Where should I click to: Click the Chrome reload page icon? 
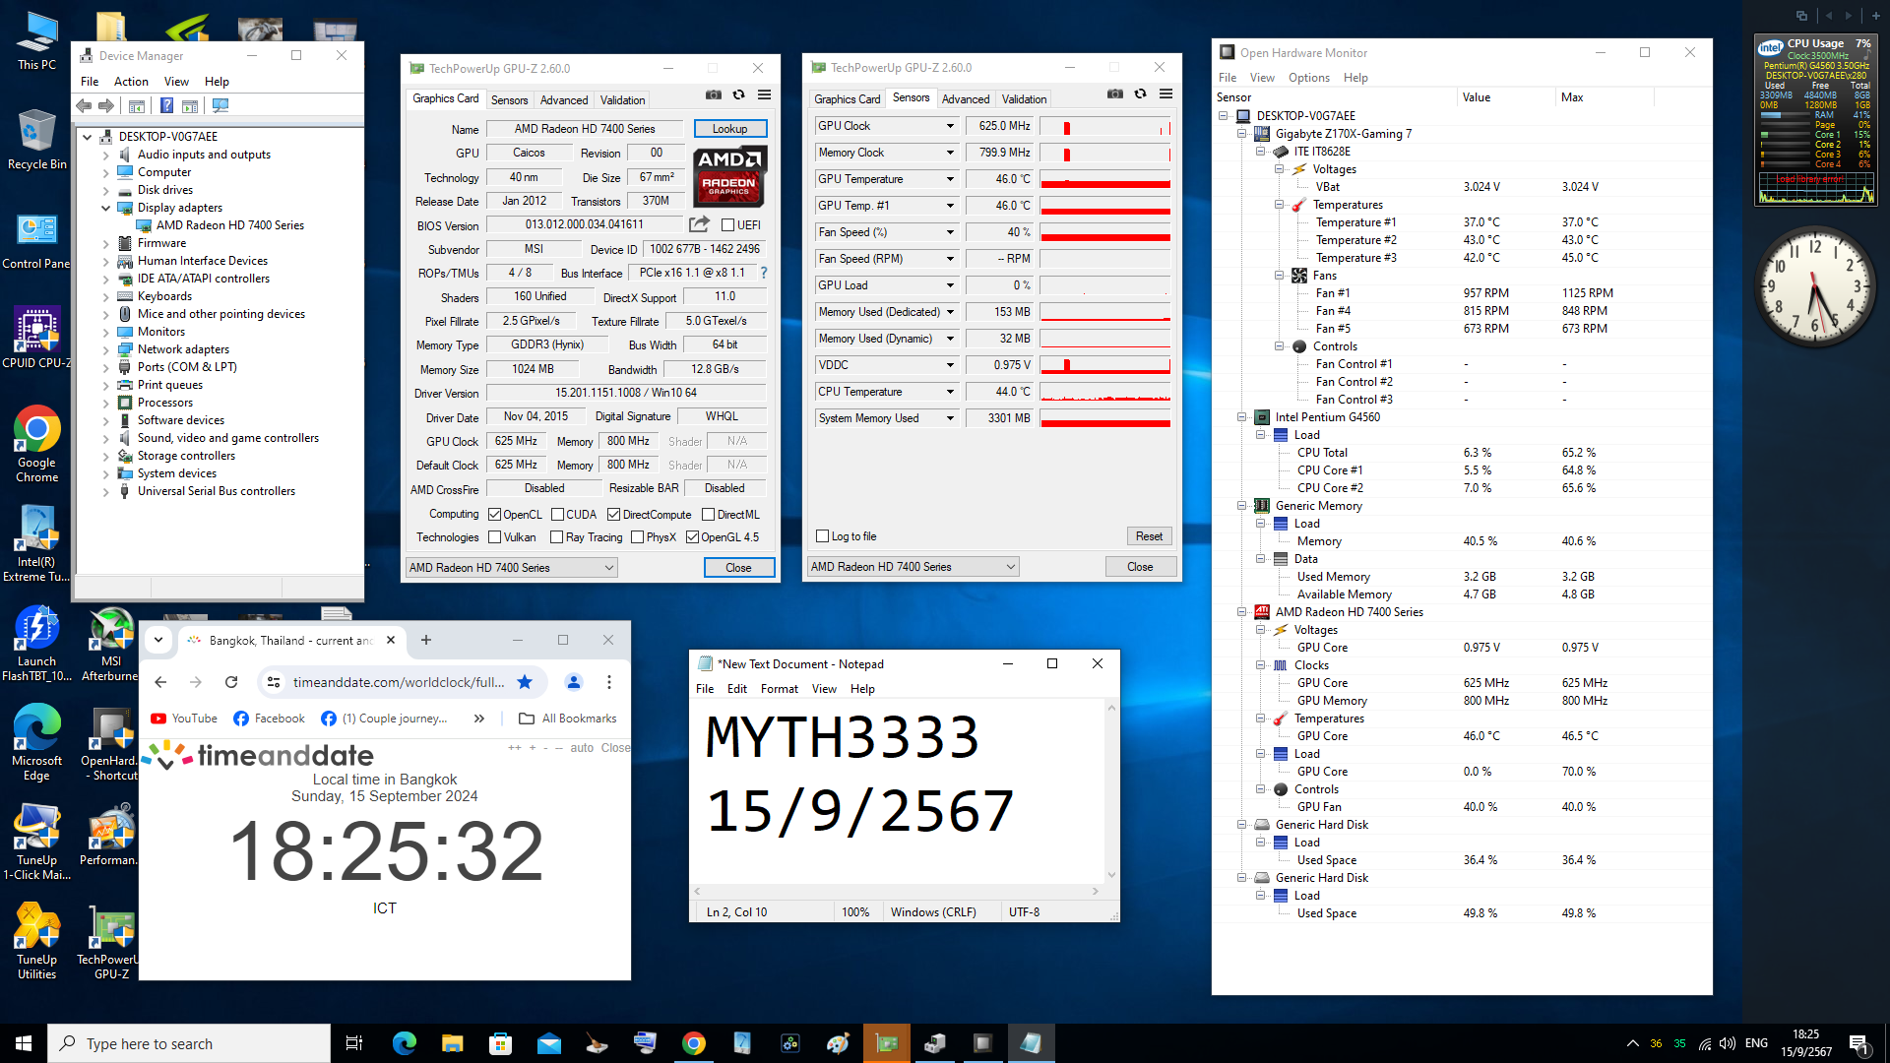[x=231, y=682]
